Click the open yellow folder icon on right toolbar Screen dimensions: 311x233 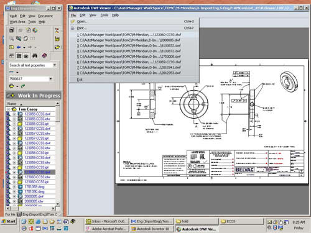pyautogui.click(x=57, y=47)
